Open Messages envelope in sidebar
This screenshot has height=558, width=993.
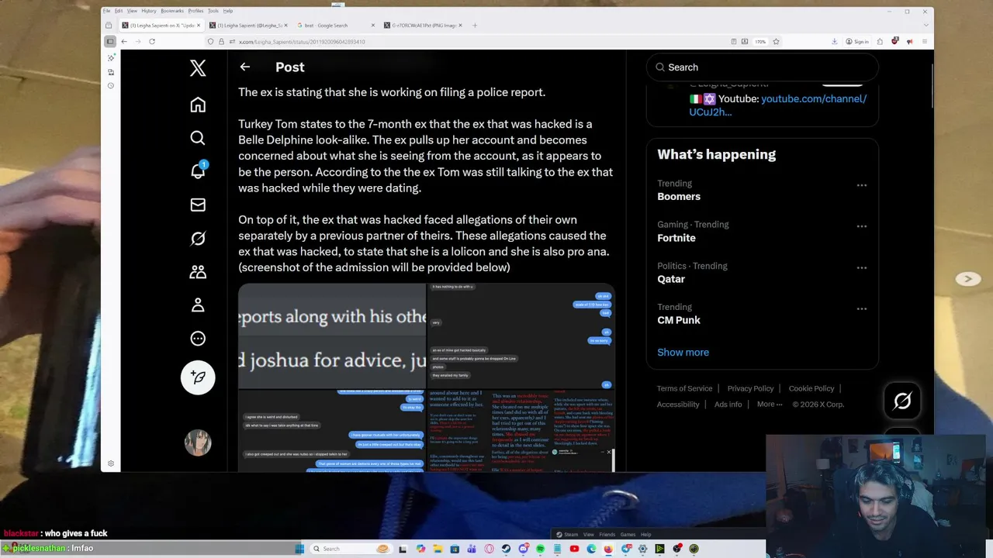[x=198, y=205]
